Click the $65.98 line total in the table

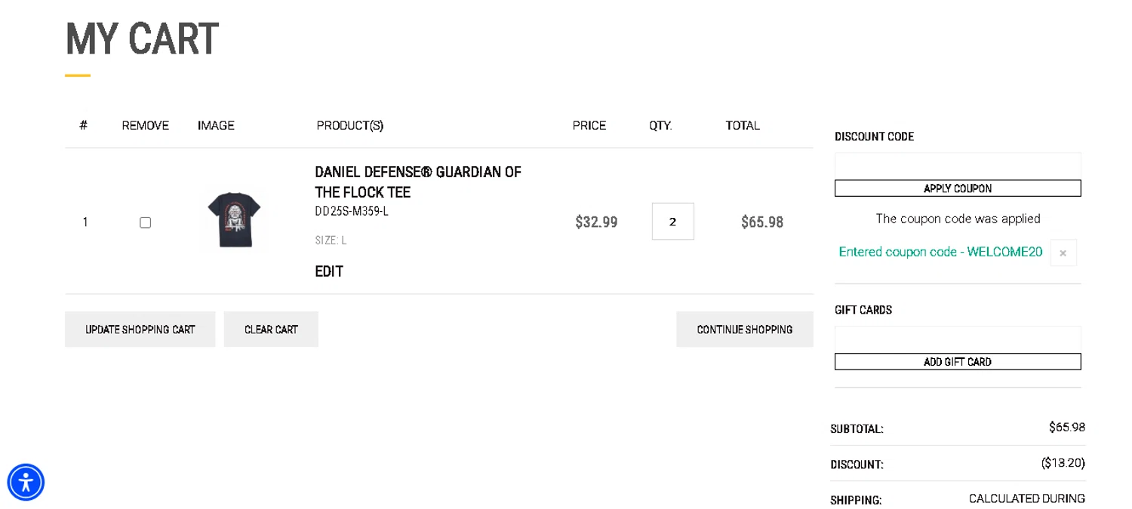pos(761,222)
